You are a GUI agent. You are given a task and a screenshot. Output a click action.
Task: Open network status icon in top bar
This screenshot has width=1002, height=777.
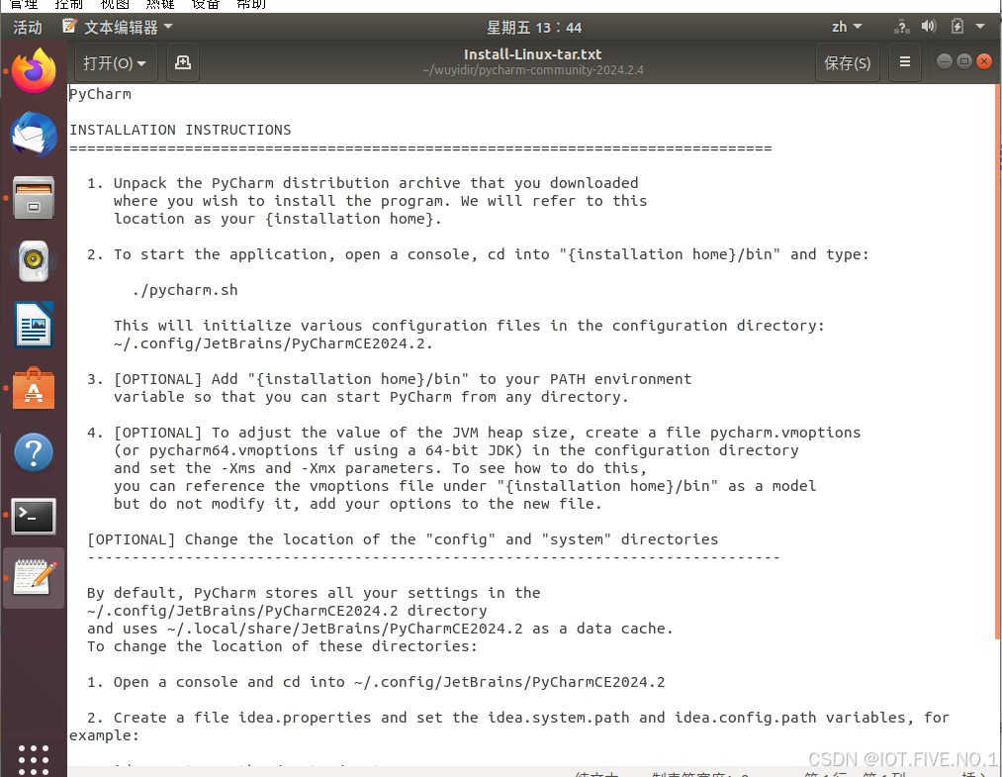pyautogui.click(x=901, y=27)
